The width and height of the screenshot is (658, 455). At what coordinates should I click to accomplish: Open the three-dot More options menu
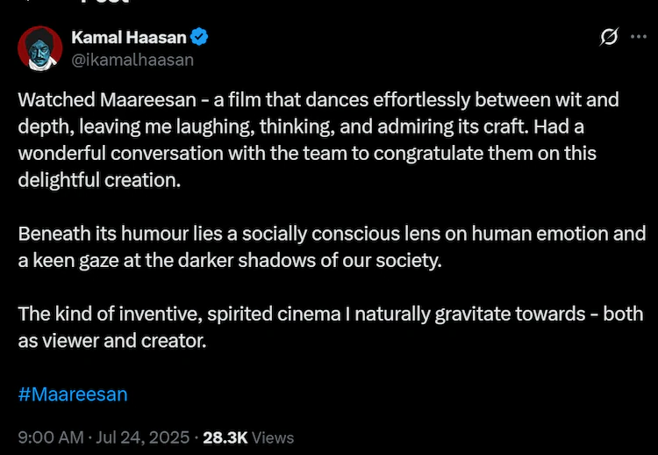coord(639,37)
